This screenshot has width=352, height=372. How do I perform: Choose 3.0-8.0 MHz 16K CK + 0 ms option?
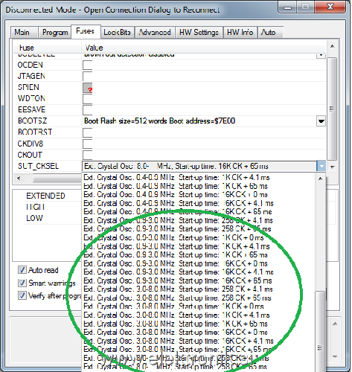[176, 333]
